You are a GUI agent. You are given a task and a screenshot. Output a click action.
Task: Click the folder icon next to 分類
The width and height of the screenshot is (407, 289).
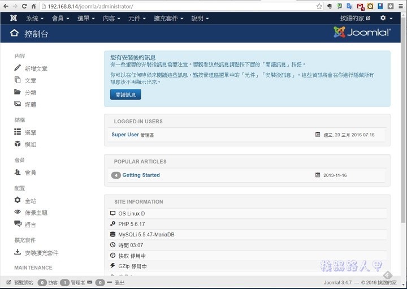pos(18,92)
